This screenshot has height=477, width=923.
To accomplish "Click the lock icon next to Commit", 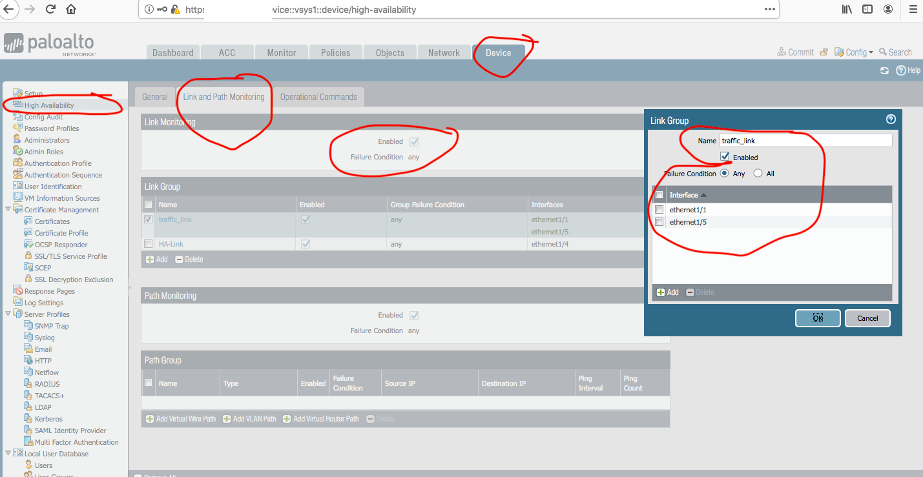I will [x=824, y=52].
